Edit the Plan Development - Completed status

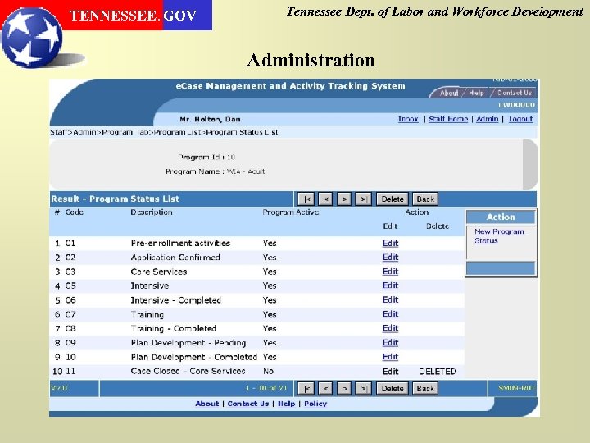tap(390, 357)
